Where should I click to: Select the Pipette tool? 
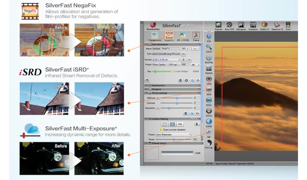(209, 68)
